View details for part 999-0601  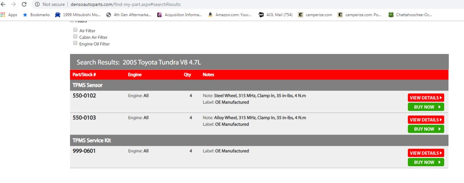click(426, 153)
